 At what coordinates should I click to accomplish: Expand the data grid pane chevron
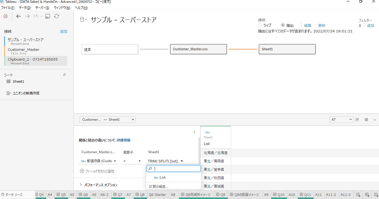click(375, 120)
